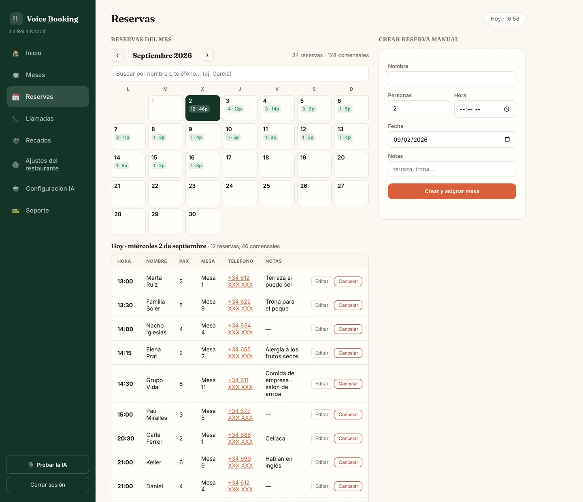The height and width of the screenshot is (502, 583).
Task: Edit Marta Ruiz's 13:00 reservation
Action: [322, 281]
